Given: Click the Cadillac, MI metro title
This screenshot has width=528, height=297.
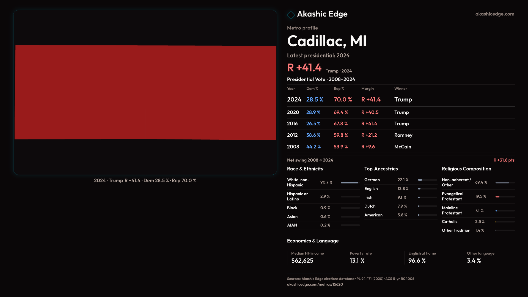Looking at the screenshot, I should point(326,41).
